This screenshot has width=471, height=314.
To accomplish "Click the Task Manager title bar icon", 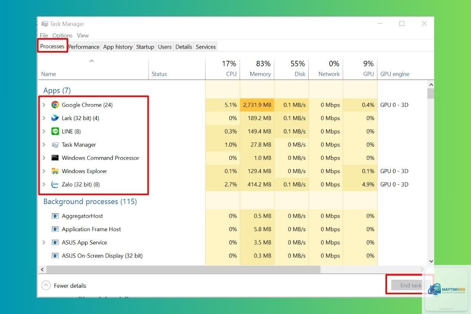I will (45, 24).
